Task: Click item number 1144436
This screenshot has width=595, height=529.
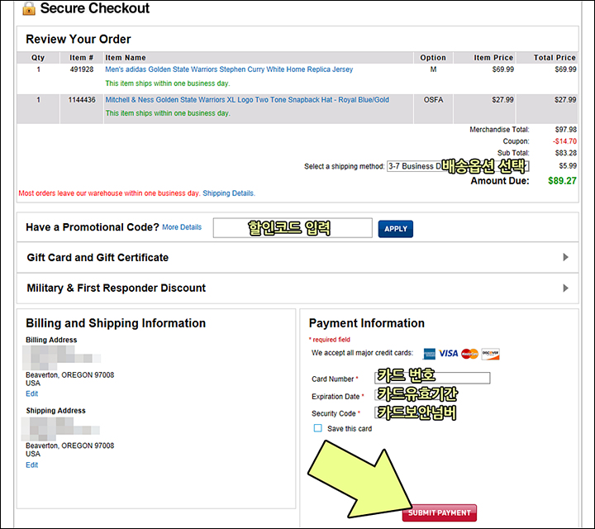Action: click(x=82, y=100)
